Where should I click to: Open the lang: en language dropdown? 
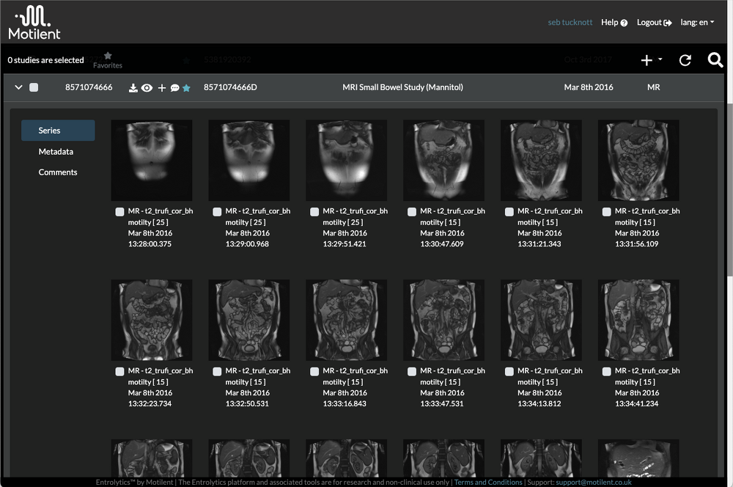(x=697, y=22)
